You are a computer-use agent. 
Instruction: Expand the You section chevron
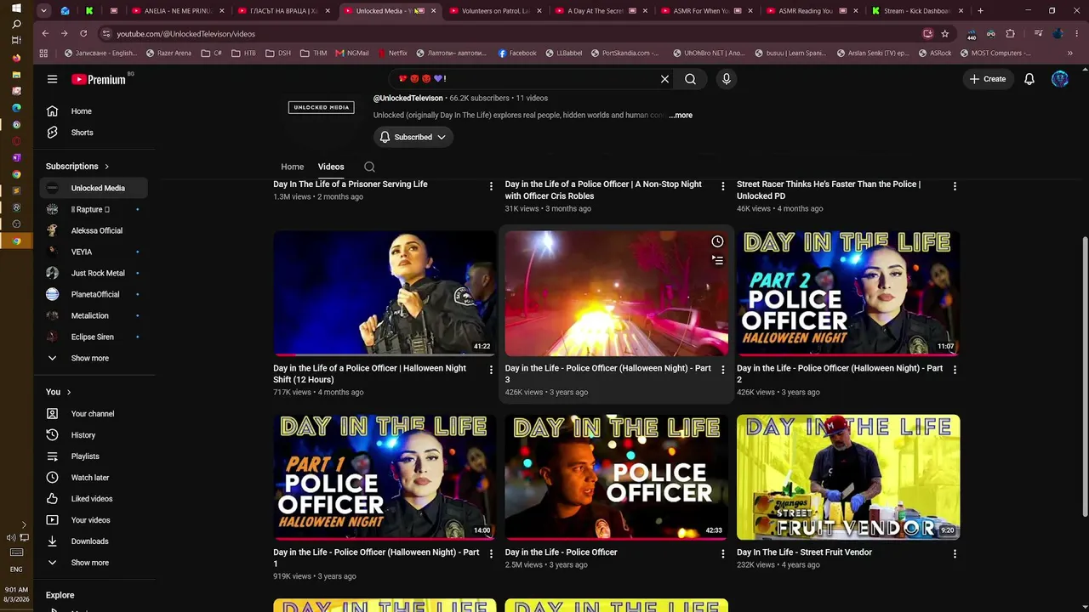click(x=69, y=392)
